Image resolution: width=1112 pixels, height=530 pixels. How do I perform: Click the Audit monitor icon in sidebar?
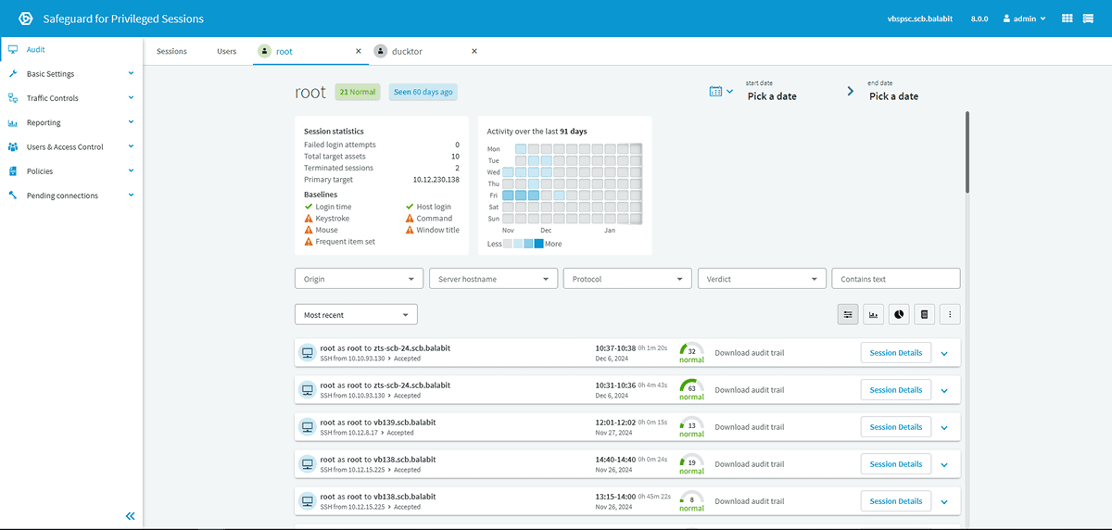(x=12, y=50)
